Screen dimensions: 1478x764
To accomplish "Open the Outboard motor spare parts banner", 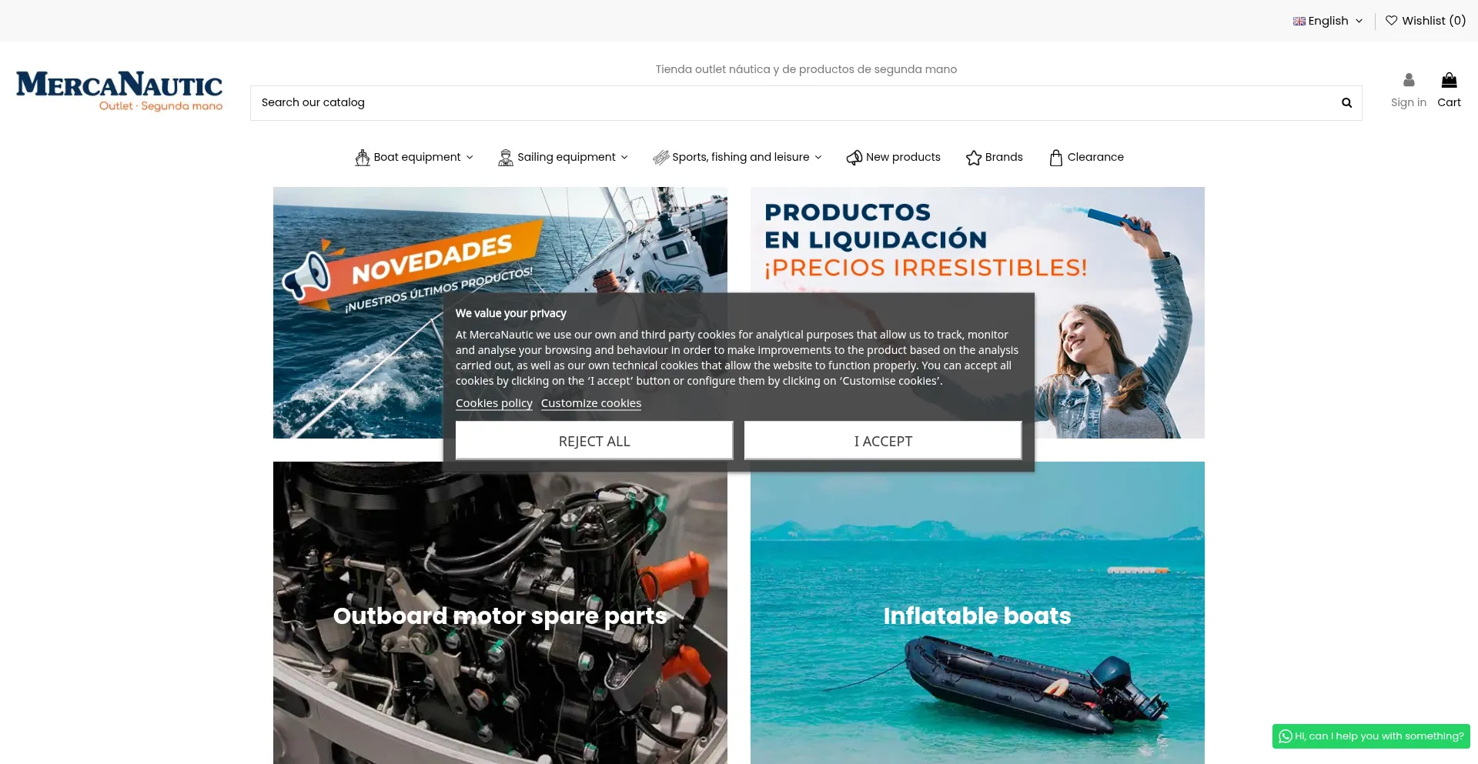I will (x=500, y=616).
